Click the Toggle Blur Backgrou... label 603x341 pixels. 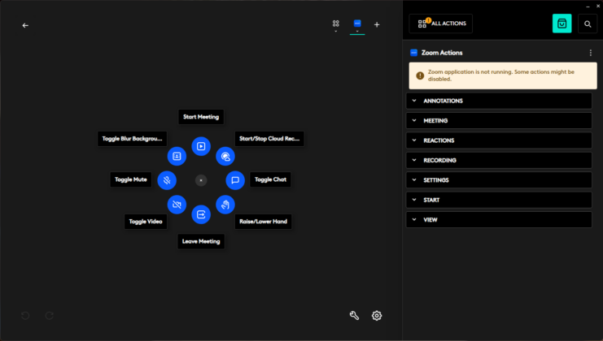pyautogui.click(x=132, y=139)
